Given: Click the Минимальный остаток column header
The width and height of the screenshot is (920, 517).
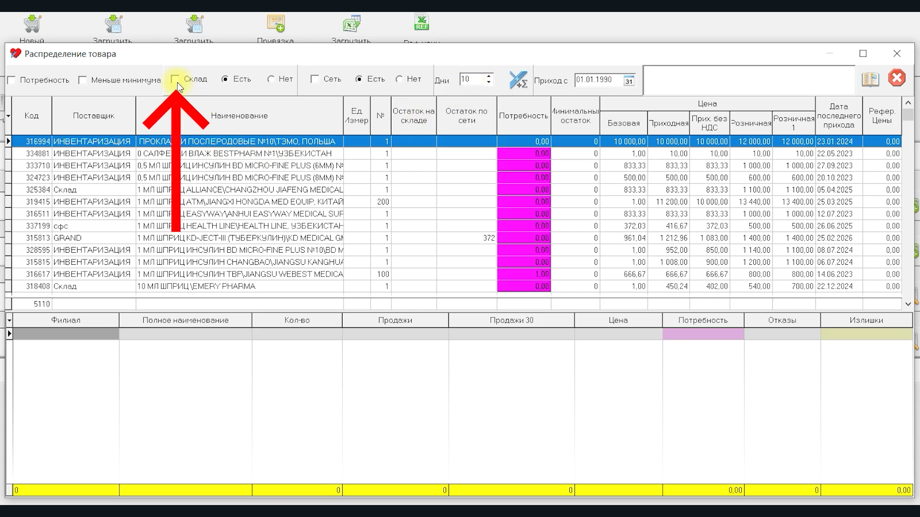Looking at the screenshot, I should click(x=575, y=116).
